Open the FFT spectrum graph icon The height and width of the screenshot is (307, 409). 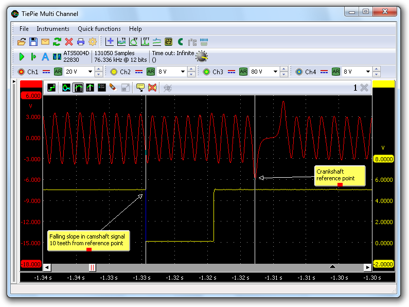(x=145, y=42)
